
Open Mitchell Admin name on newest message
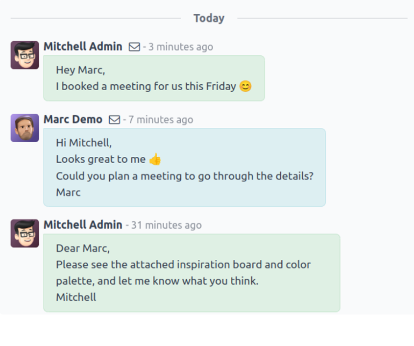click(x=83, y=47)
